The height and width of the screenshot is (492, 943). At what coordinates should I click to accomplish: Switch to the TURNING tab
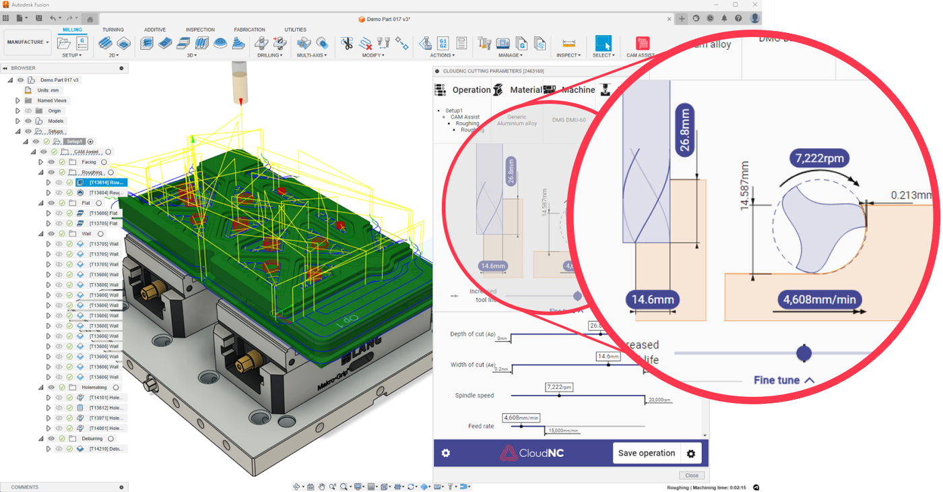pos(113,30)
